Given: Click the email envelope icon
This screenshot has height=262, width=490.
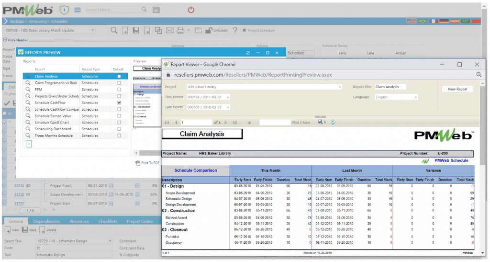Looking at the screenshot, I should [x=170, y=30].
